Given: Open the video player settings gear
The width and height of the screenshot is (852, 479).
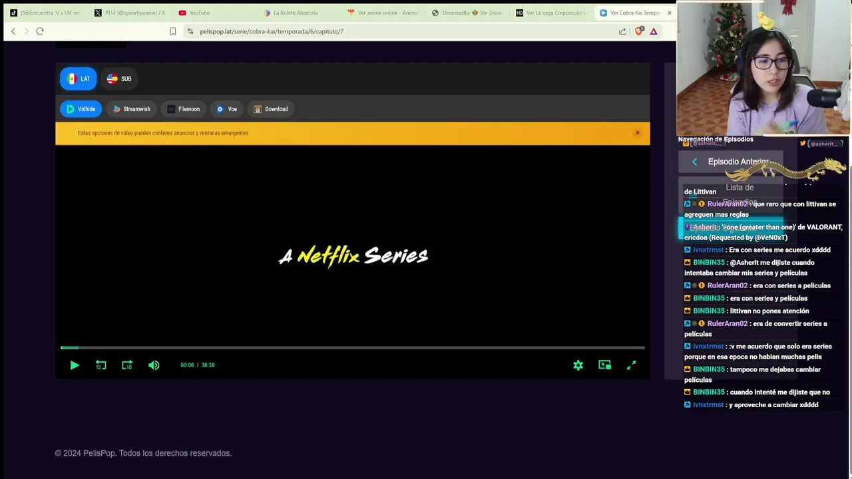Looking at the screenshot, I should pos(578,365).
